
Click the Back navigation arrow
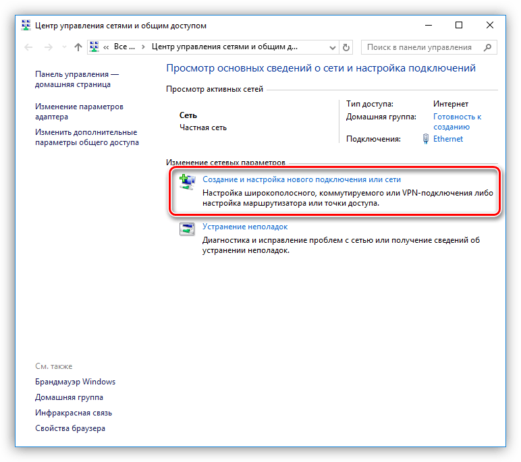coord(28,47)
